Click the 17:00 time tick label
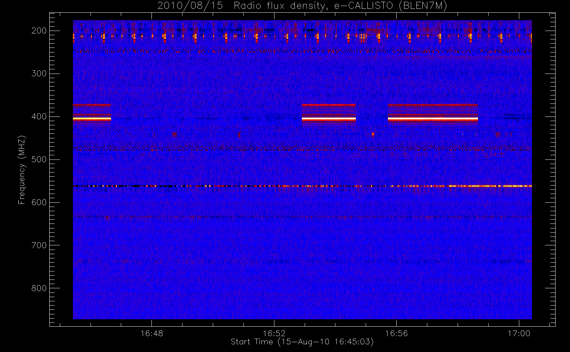Image resolution: width=570 pixels, height=352 pixels. (519, 333)
